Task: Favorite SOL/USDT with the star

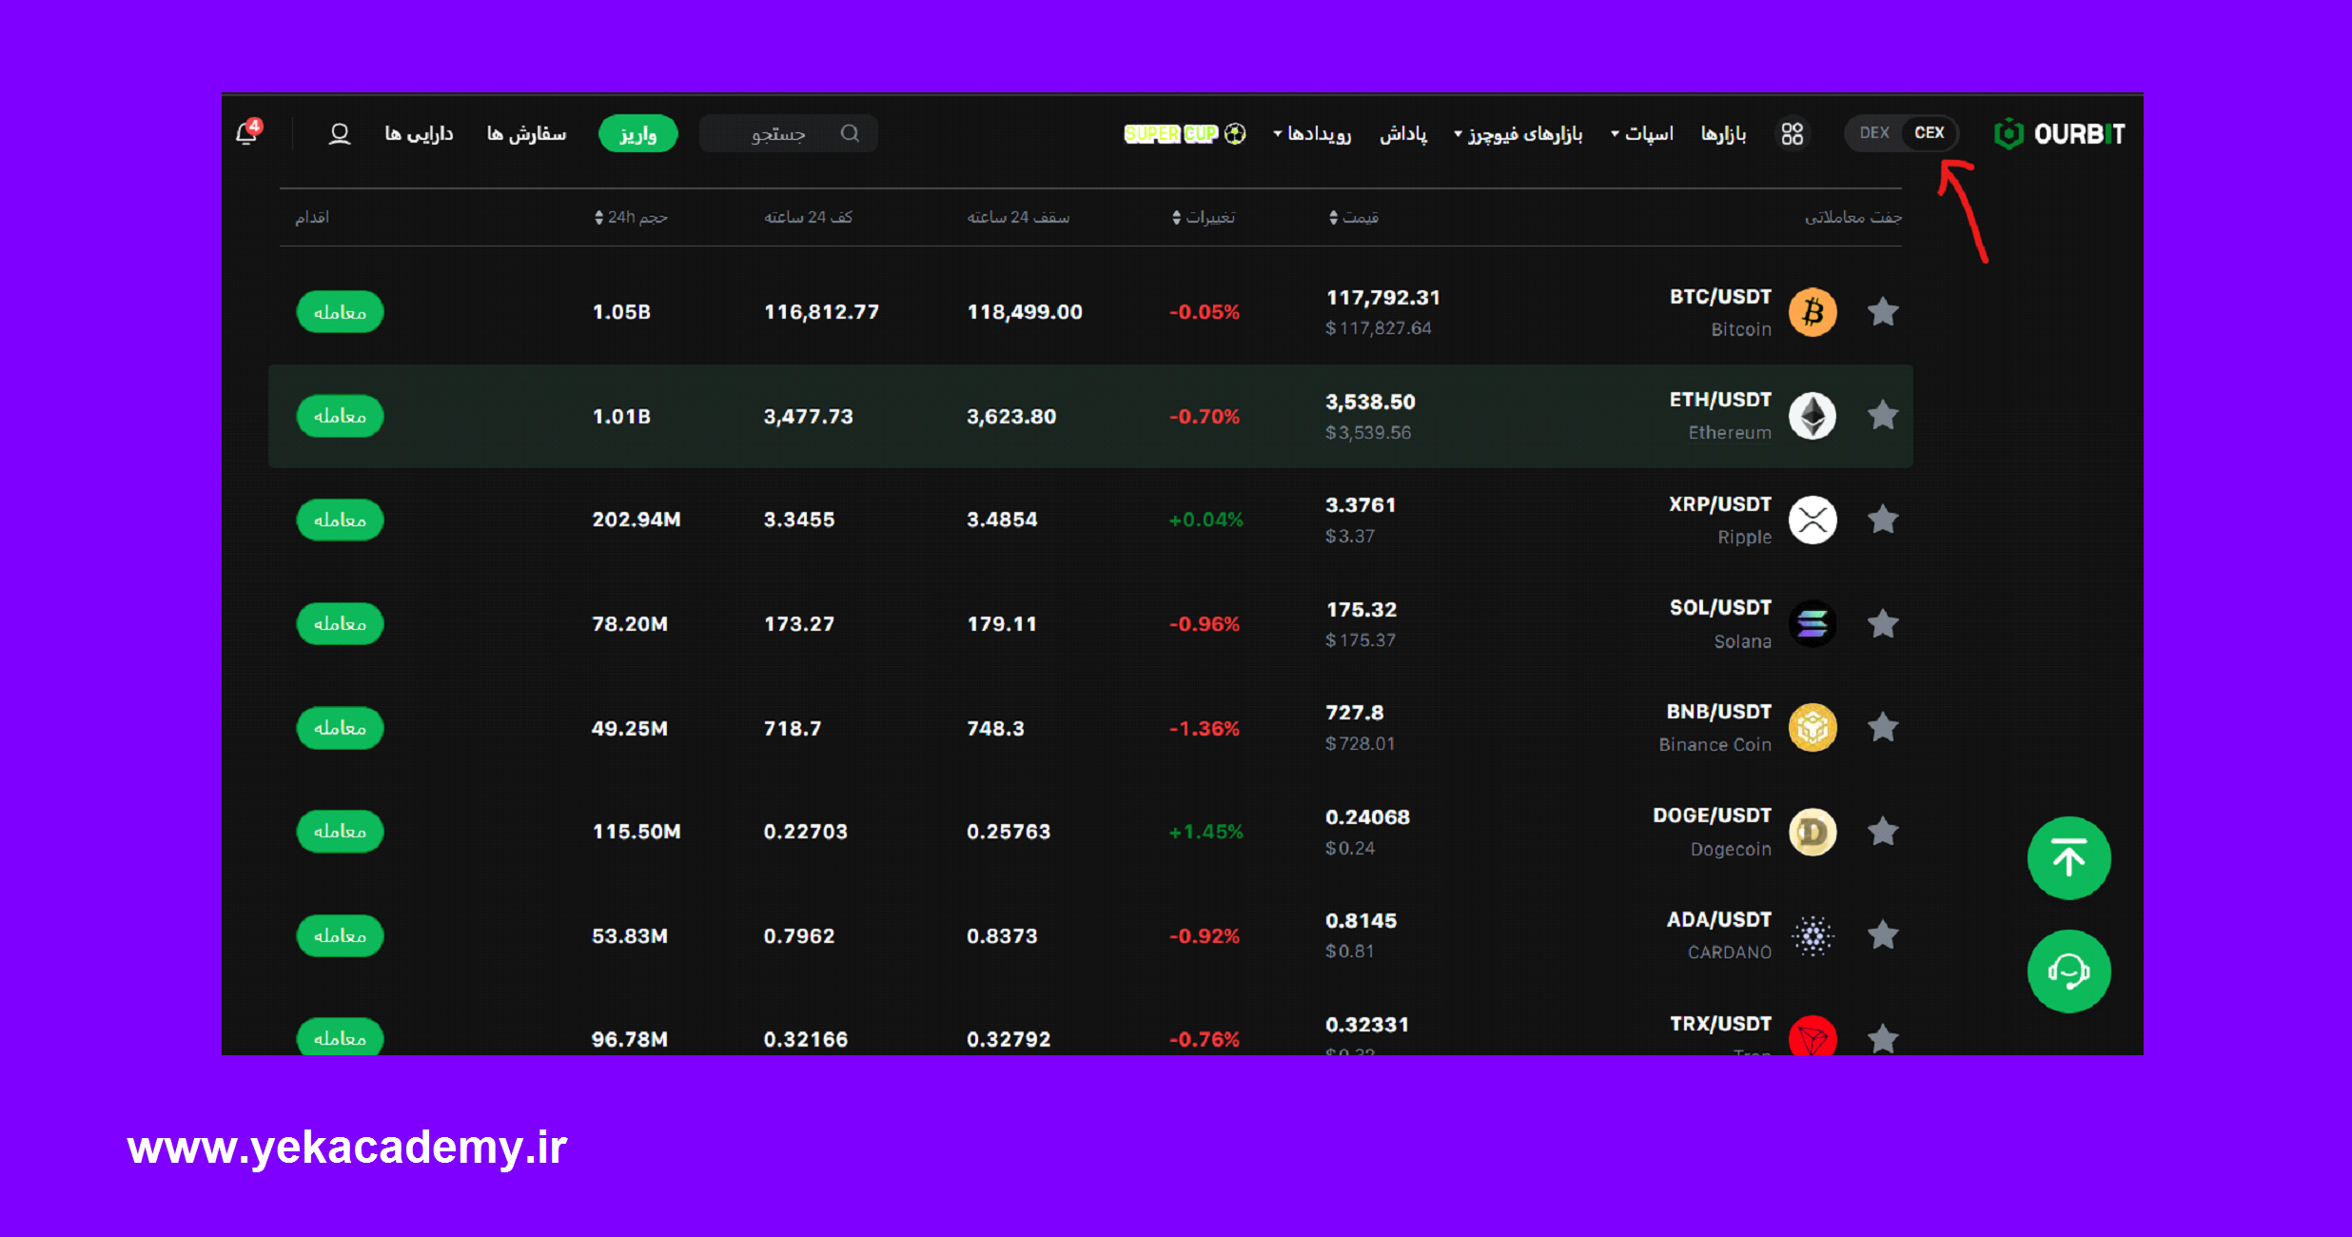Action: 1883,624
